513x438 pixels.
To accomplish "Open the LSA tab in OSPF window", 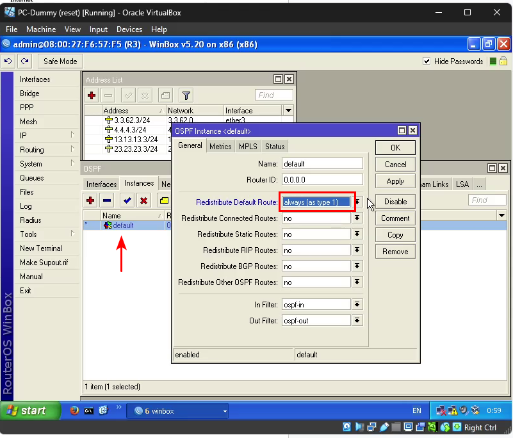I will pos(462,184).
